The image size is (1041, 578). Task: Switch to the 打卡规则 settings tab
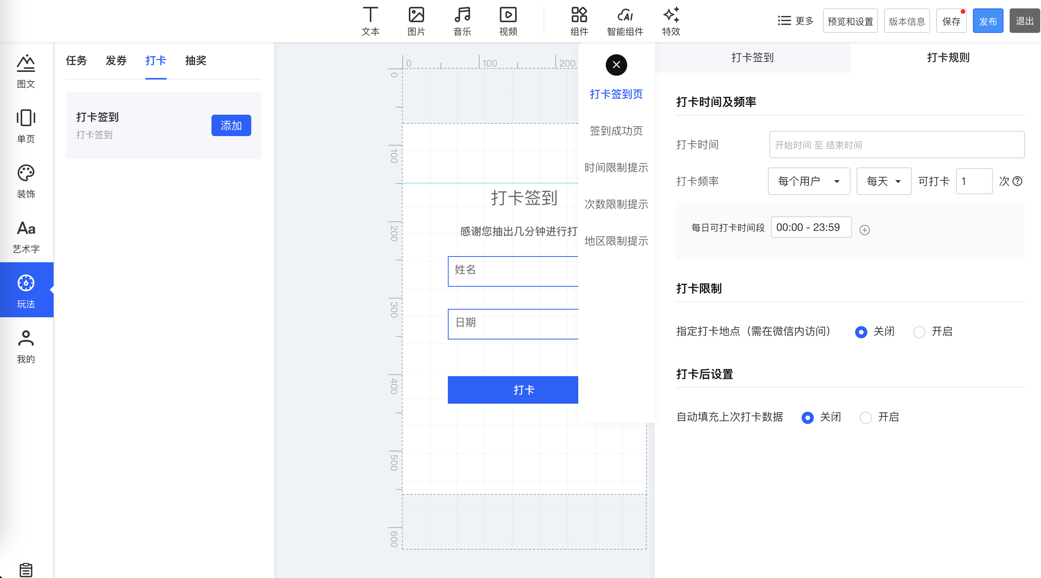click(x=948, y=57)
